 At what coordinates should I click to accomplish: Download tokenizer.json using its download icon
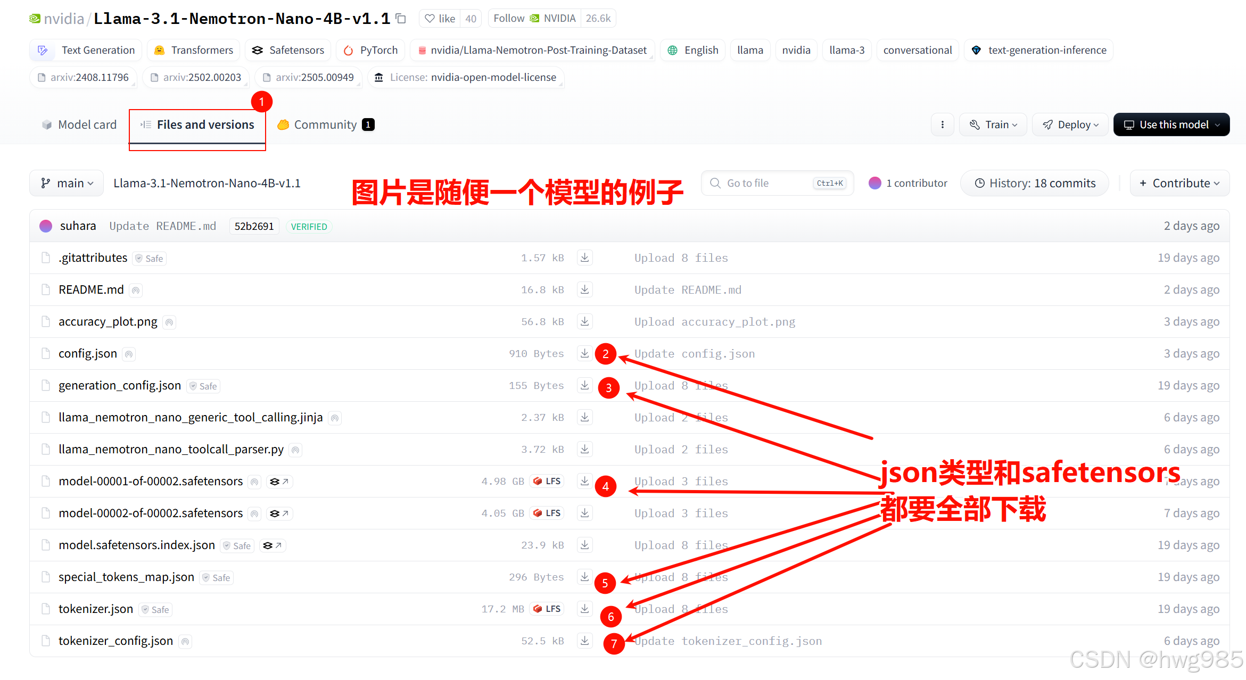pyautogui.click(x=584, y=609)
